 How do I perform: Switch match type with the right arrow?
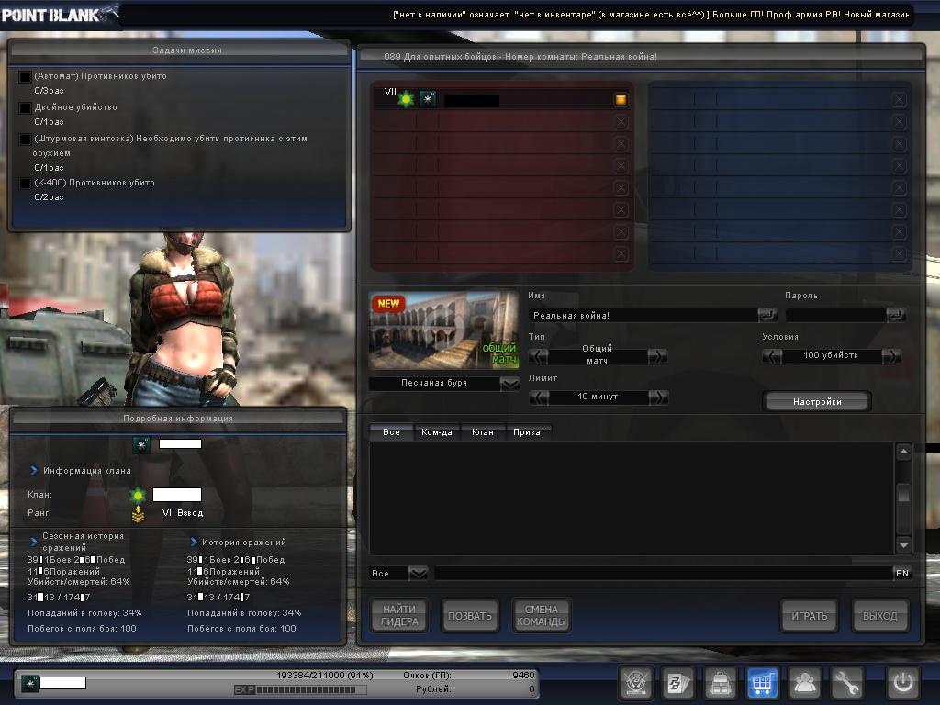657,355
